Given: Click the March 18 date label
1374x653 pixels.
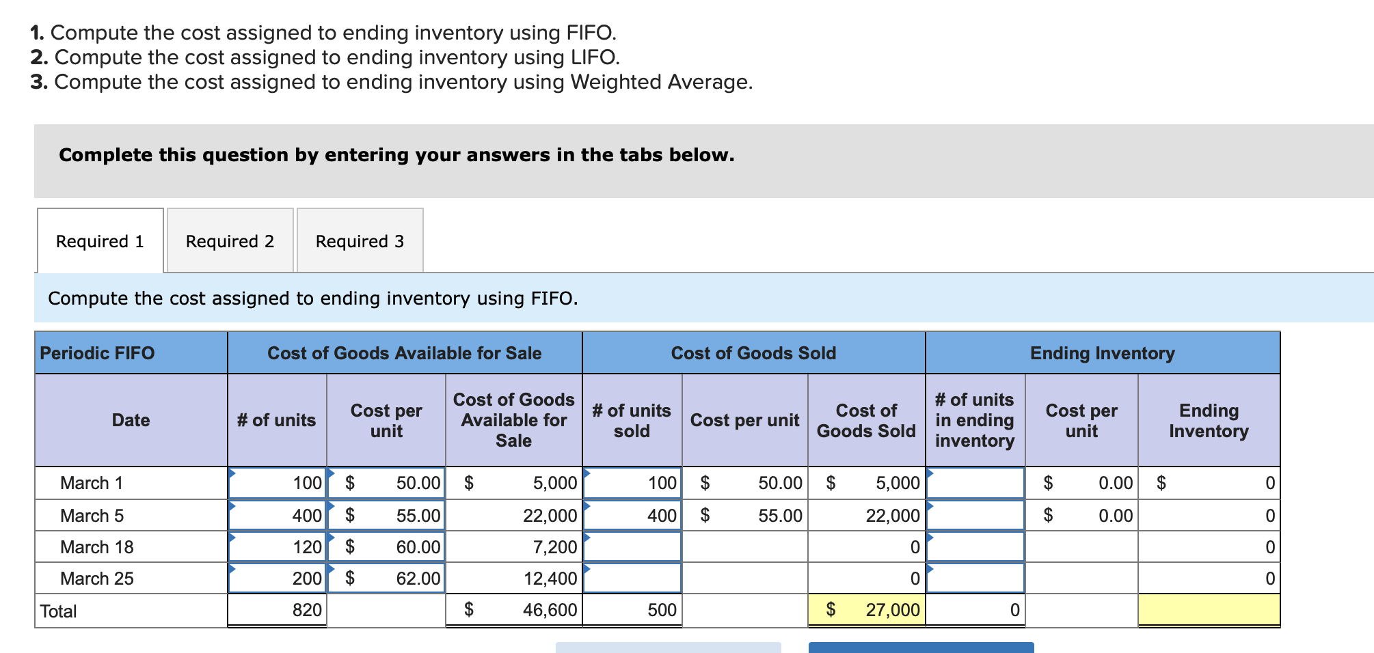Looking at the screenshot, I should coord(97,547).
